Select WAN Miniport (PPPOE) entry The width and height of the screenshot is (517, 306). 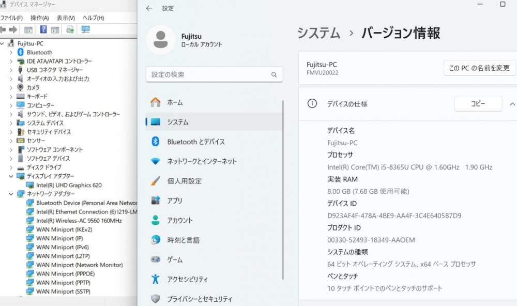(65, 273)
